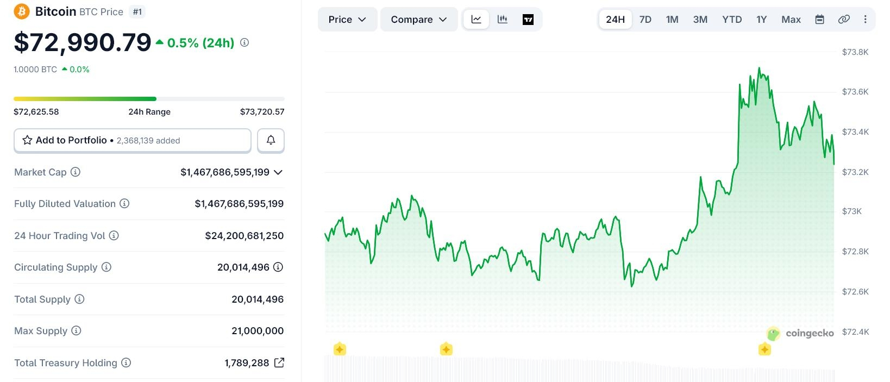Copy chart link via chain icon

coord(844,20)
